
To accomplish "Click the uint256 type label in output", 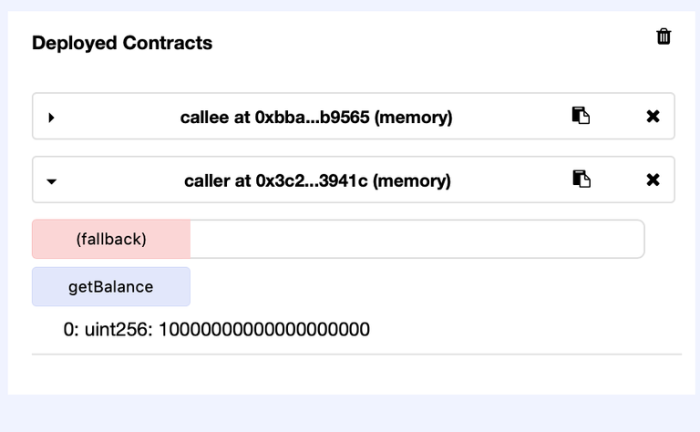I will [x=118, y=329].
